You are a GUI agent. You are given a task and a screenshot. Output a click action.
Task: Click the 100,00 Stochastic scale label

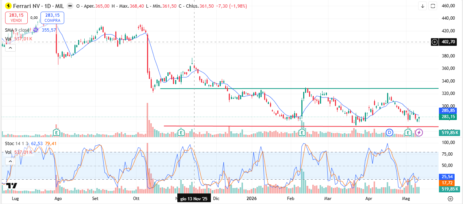448,142
